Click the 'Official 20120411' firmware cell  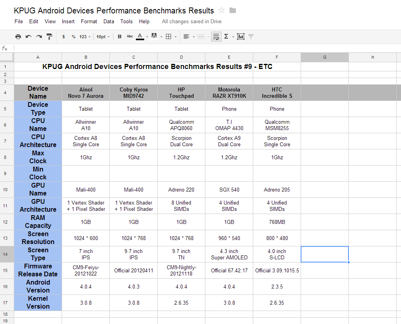pyautogui.click(x=134, y=270)
